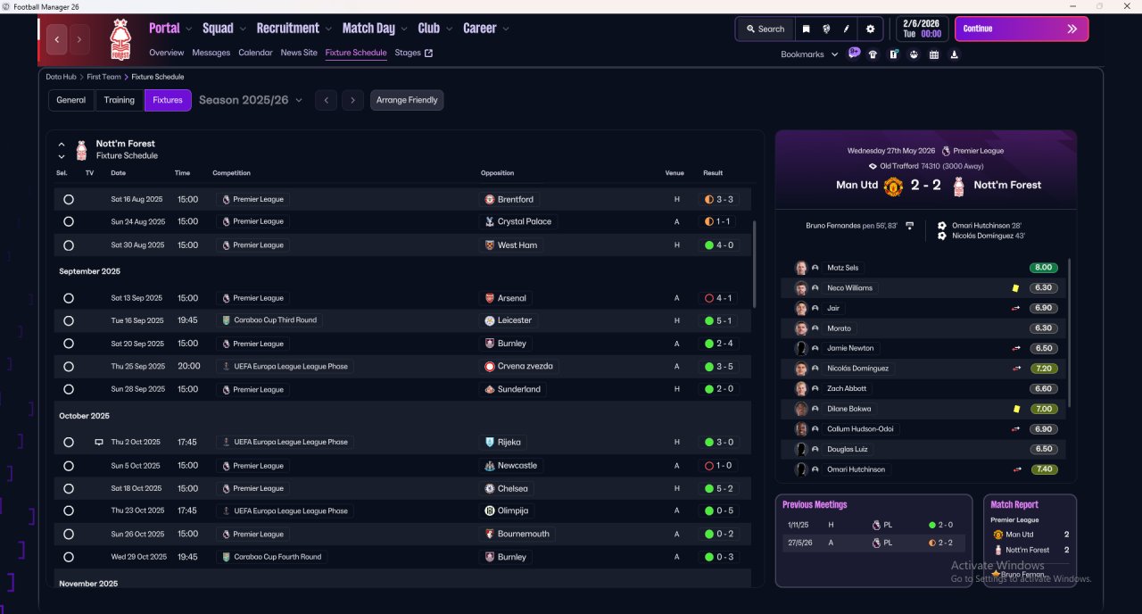The image size is (1142, 614).
Task: Switch to the Training tab
Action: click(x=120, y=100)
